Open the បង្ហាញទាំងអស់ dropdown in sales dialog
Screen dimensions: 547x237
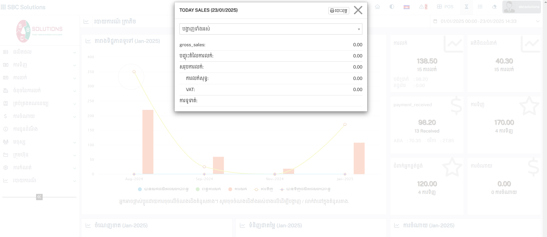click(x=270, y=29)
